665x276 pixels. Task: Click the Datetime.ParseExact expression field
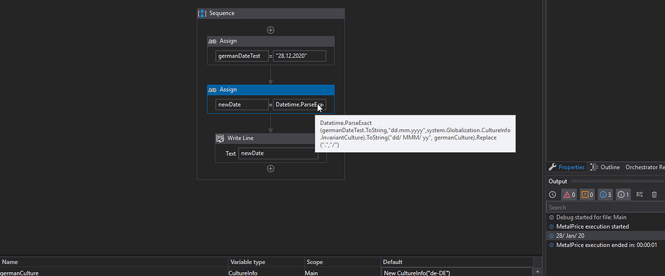pos(299,104)
